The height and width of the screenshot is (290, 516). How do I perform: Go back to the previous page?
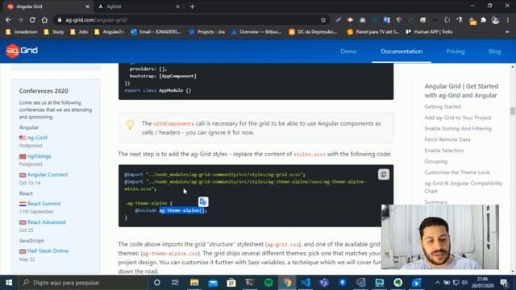pos(8,20)
